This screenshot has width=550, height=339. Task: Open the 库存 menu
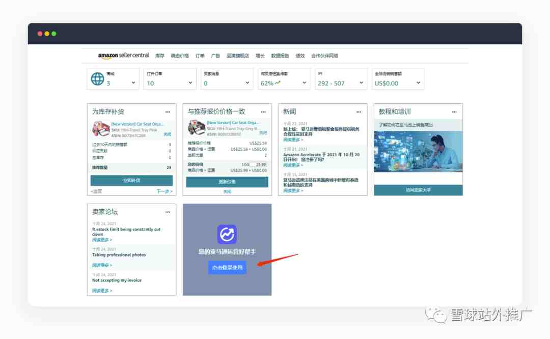click(159, 56)
